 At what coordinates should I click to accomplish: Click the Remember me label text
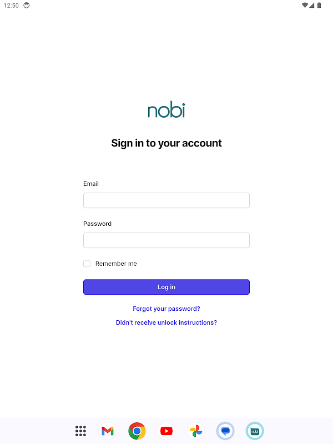pyautogui.click(x=116, y=264)
